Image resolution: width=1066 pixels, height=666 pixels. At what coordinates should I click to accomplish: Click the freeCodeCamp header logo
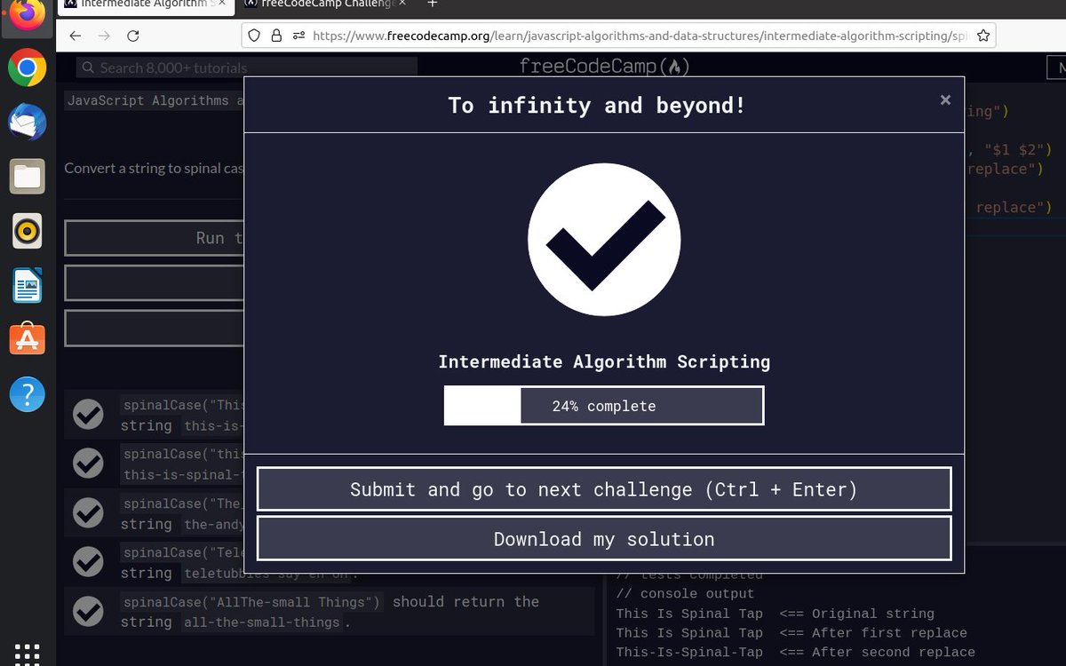click(x=604, y=67)
